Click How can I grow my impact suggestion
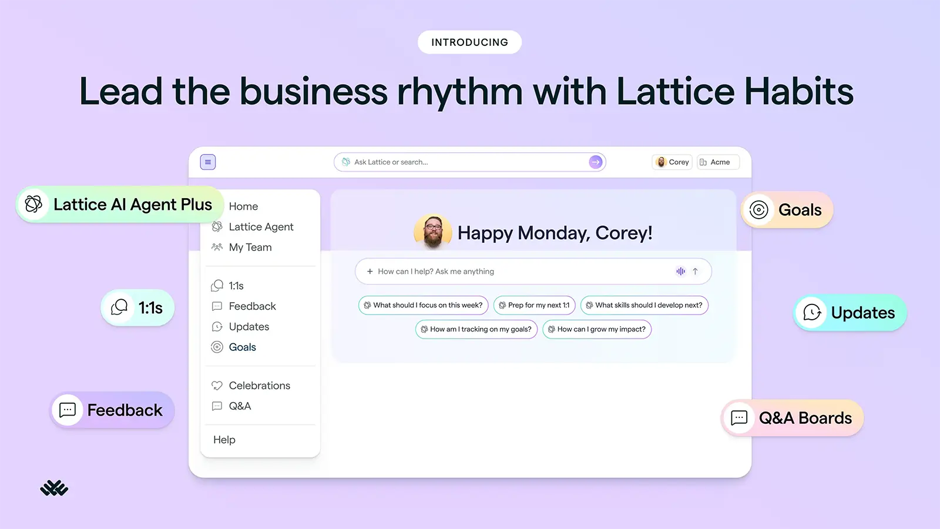The image size is (940, 529). point(597,329)
